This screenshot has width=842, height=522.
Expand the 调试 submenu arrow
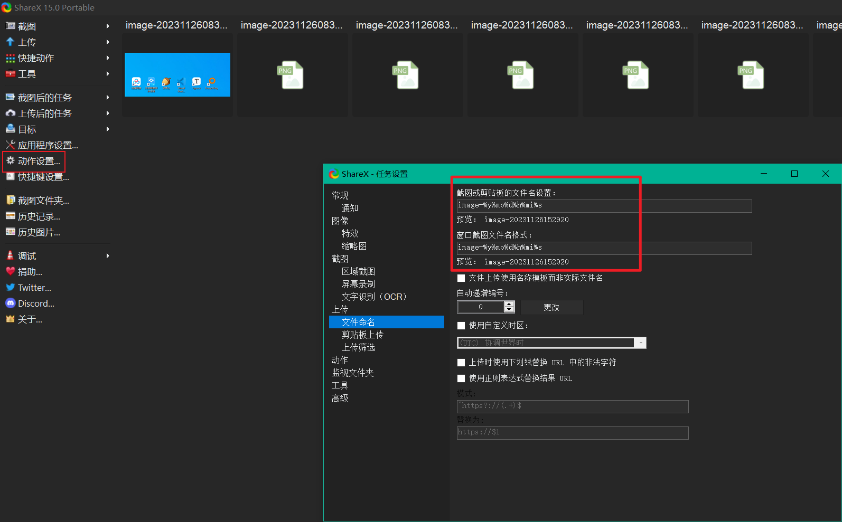tap(108, 255)
